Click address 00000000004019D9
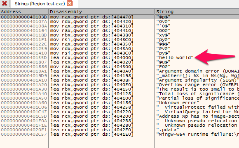This screenshot has width=239, height=148. pos(24,76)
